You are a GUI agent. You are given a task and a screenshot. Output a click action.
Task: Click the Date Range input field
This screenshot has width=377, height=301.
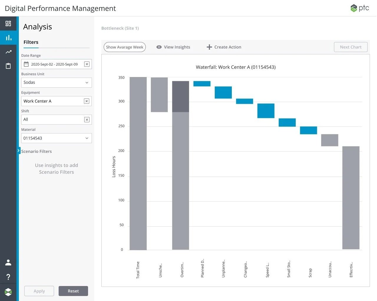click(x=57, y=64)
